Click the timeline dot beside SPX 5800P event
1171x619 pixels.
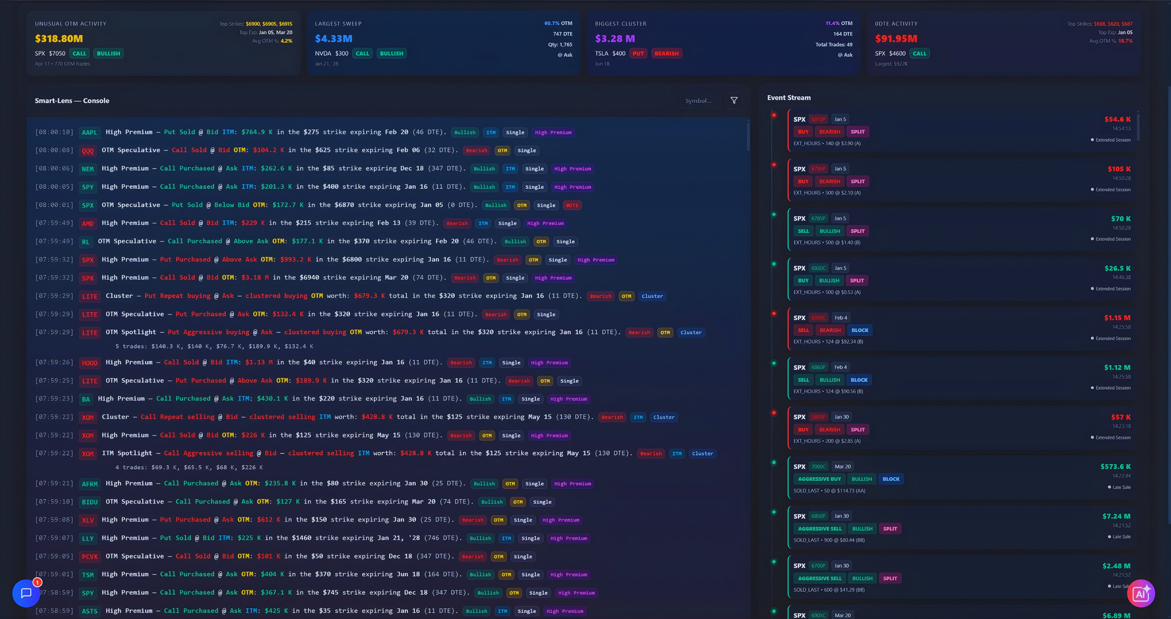(774, 413)
